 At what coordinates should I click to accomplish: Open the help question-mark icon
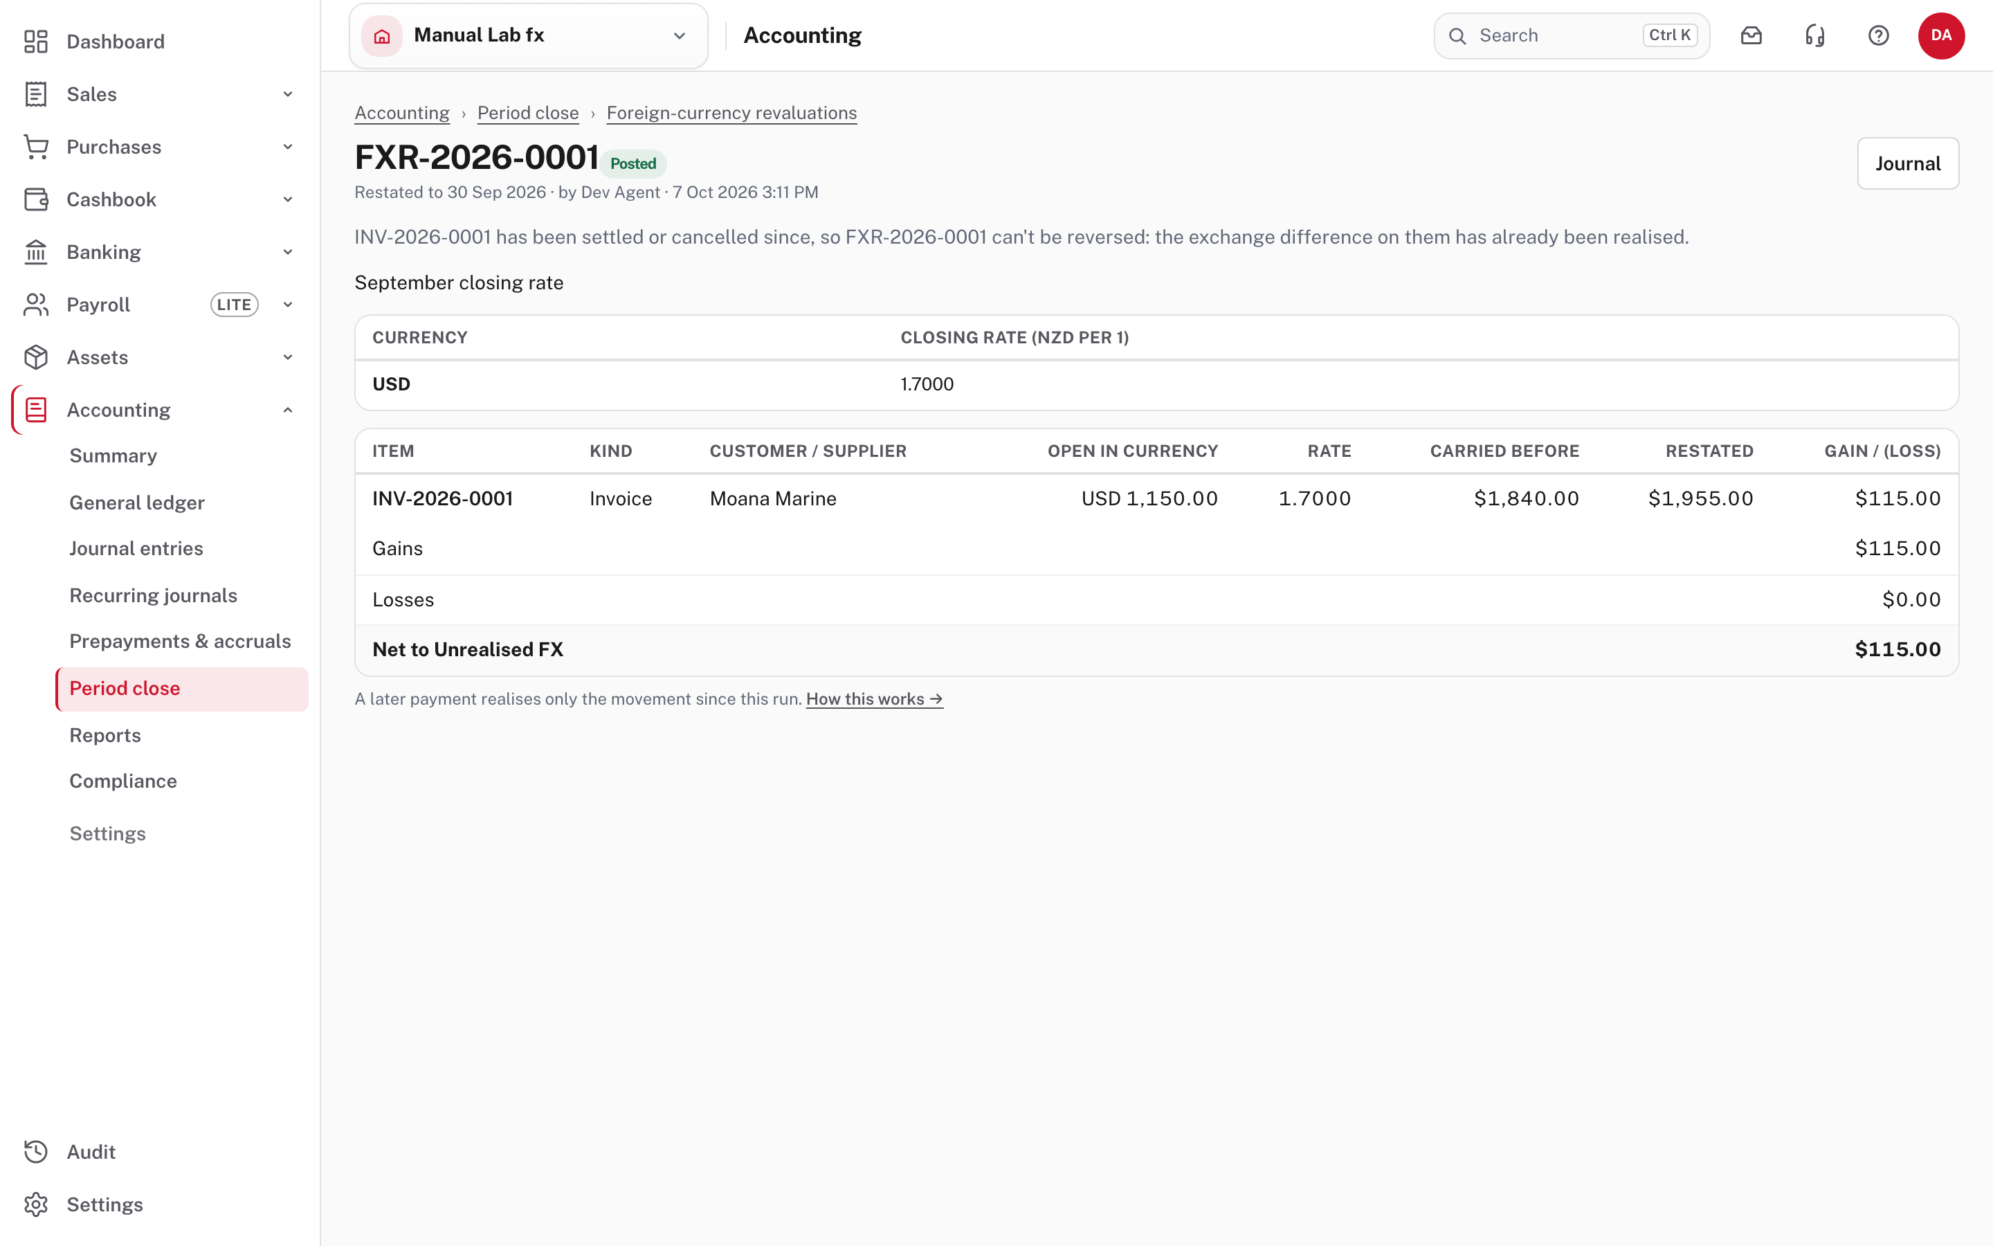point(1877,35)
